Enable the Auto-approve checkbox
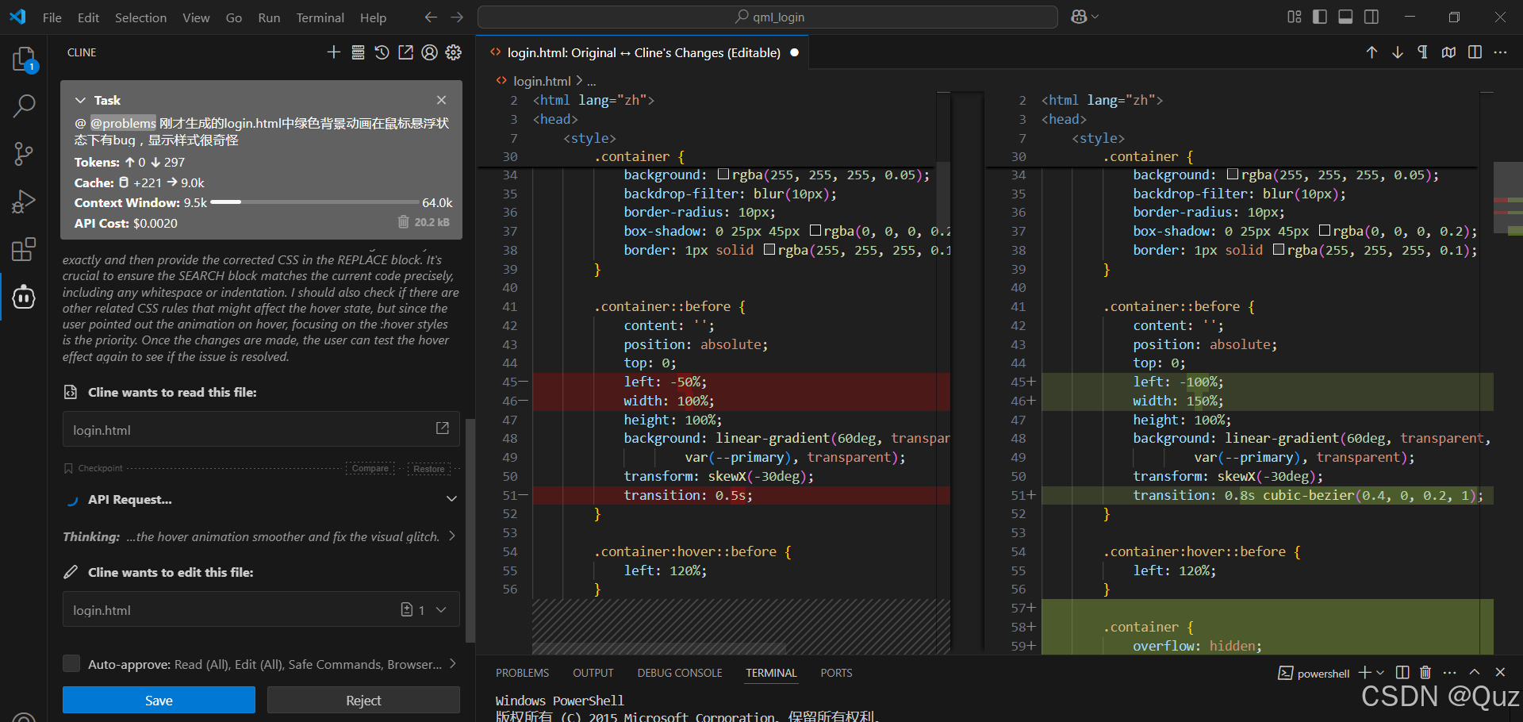This screenshot has width=1523, height=722. [71, 663]
